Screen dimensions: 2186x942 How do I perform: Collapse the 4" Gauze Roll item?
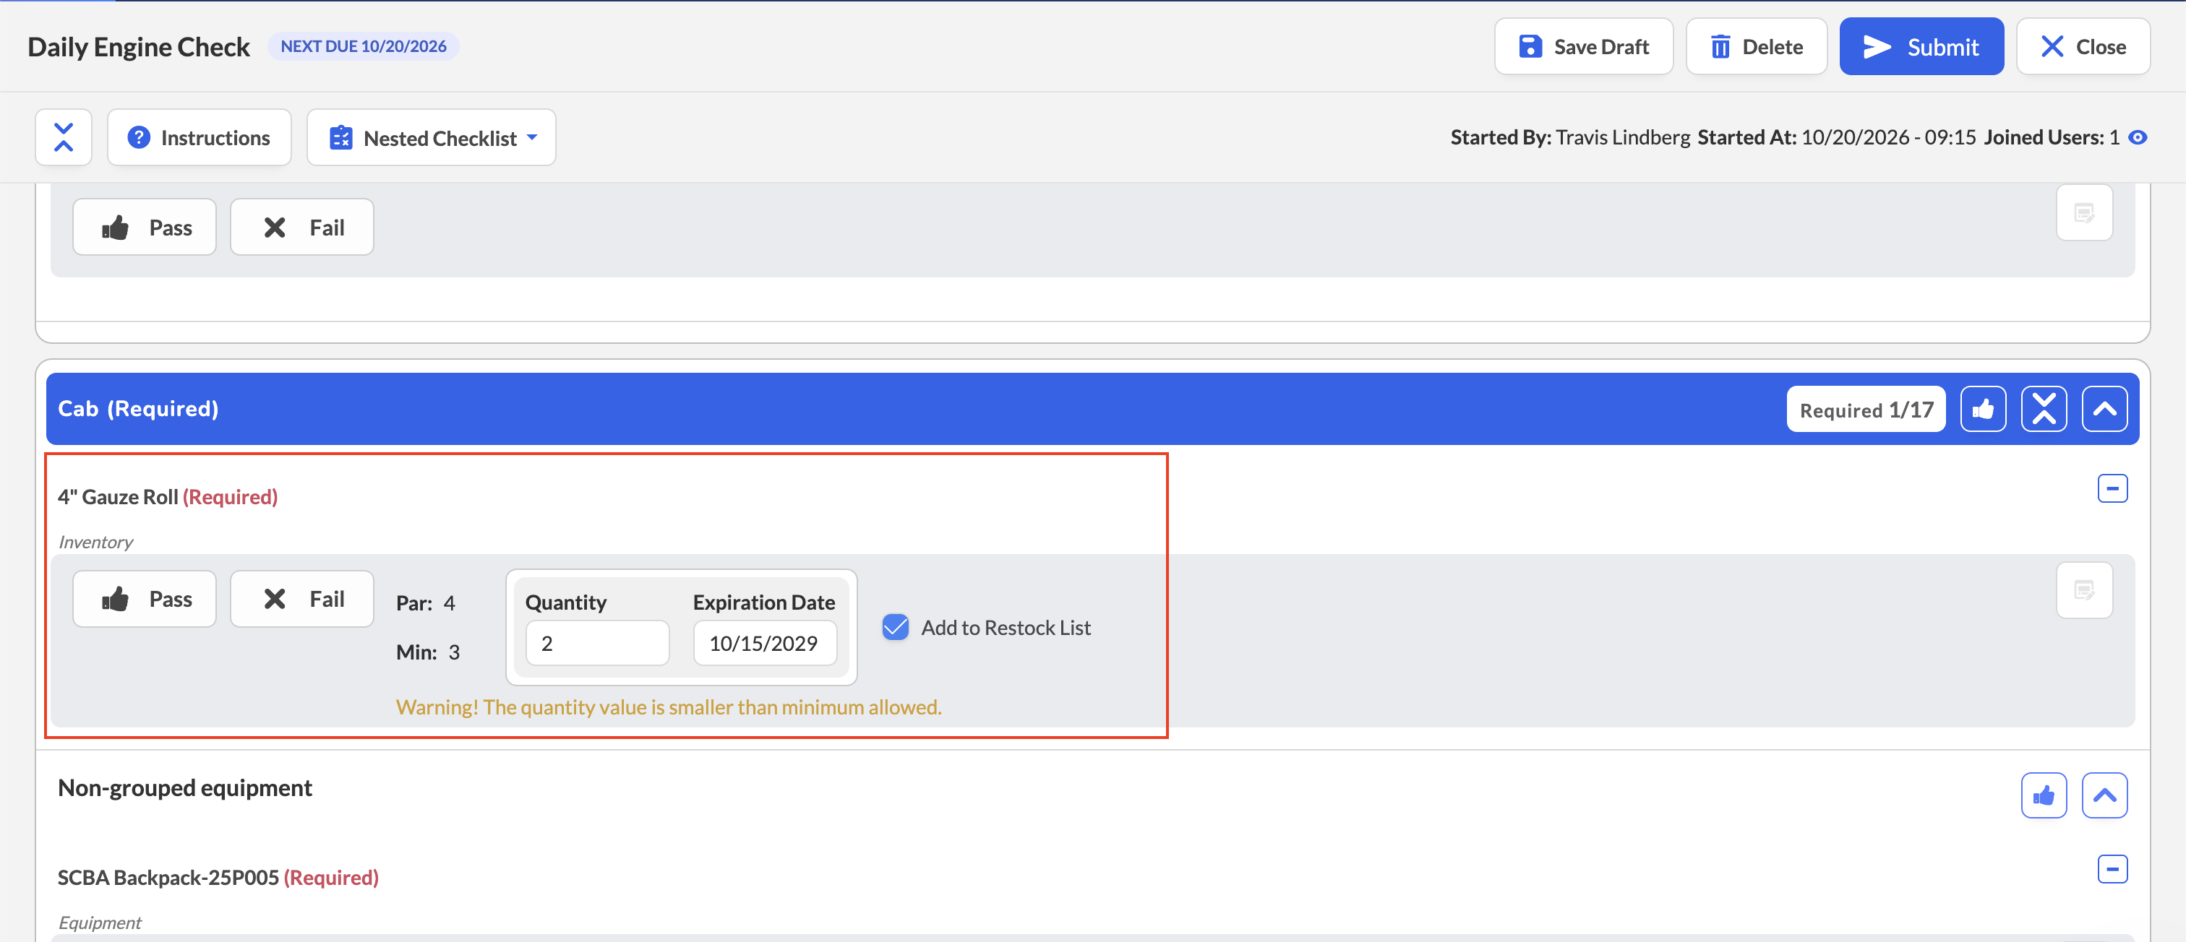point(2112,488)
